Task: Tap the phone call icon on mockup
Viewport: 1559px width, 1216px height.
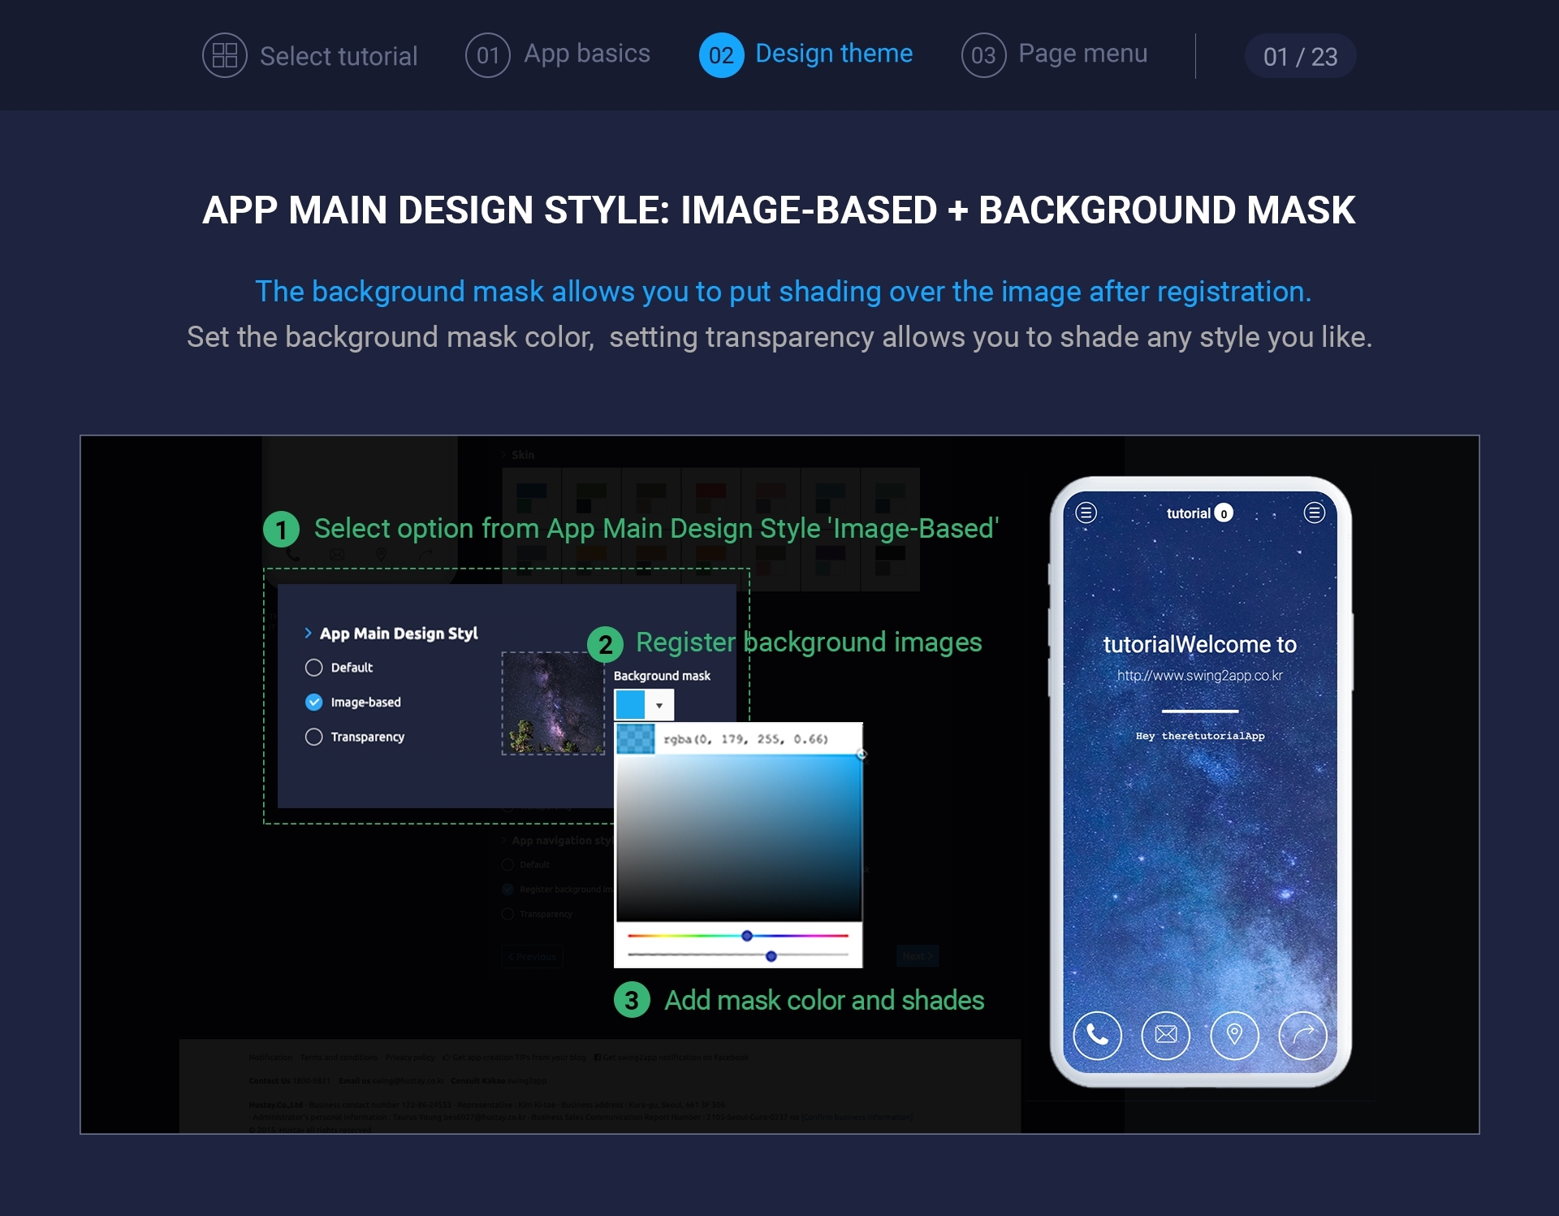Action: tap(1097, 1034)
